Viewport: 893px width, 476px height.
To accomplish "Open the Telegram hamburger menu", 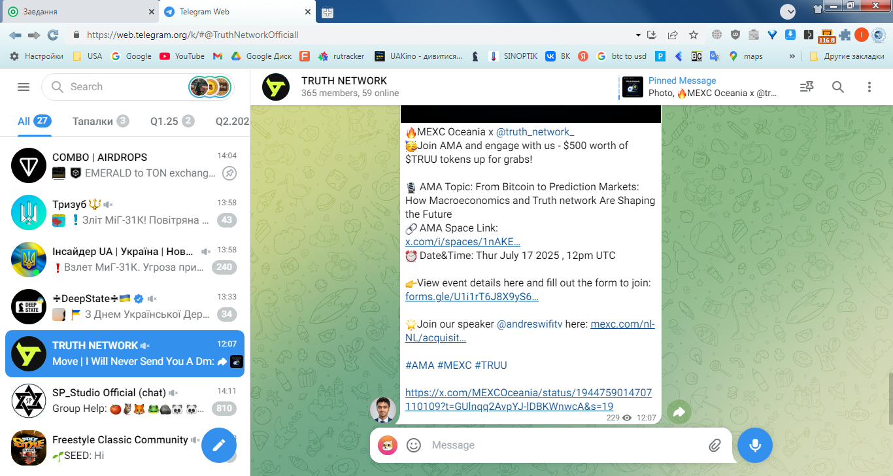I will point(24,87).
